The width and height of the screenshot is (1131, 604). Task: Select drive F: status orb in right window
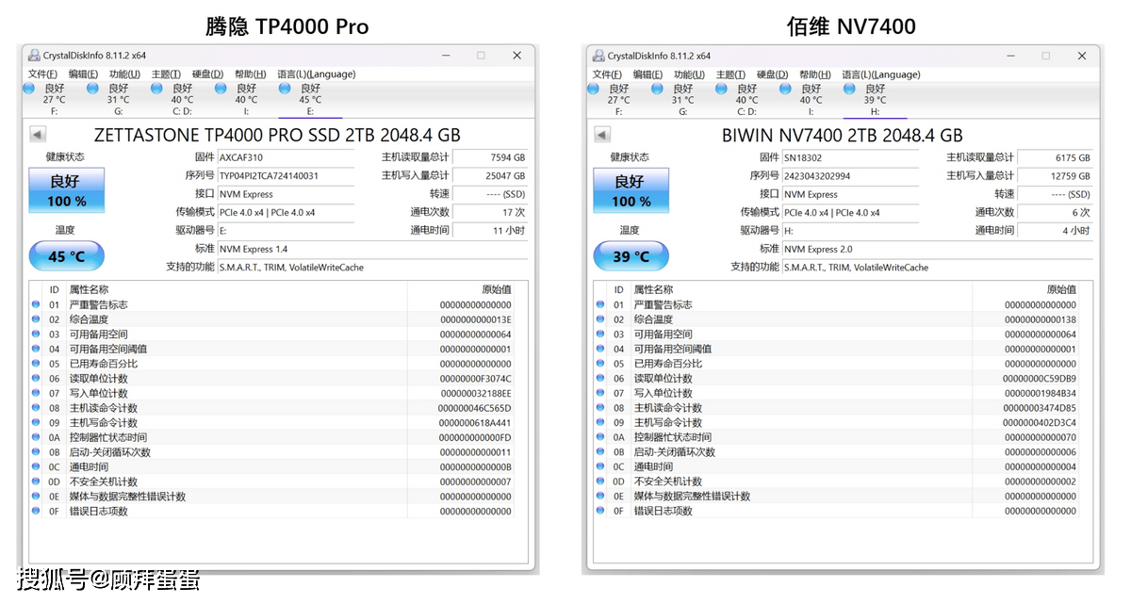pyautogui.click(x=594, y=89)
